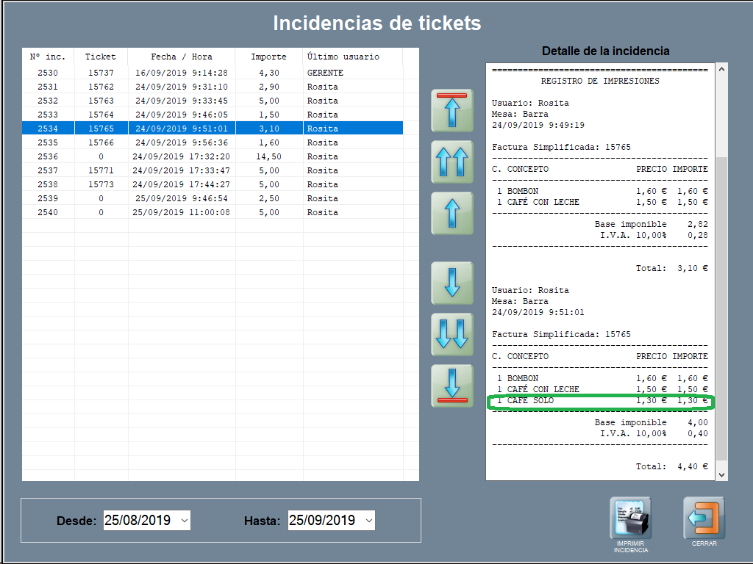The image size is (753, 564).
Task: Click the Imprimir Incidencia printer icon
Action: point(630,518)
